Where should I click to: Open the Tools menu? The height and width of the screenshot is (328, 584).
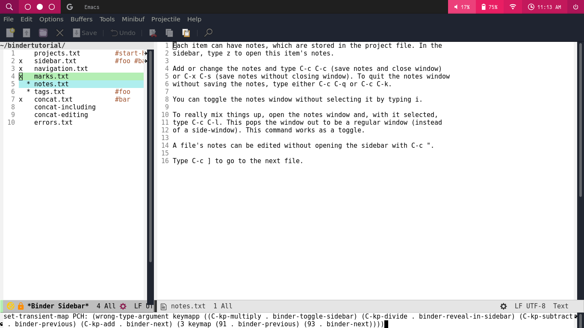(107, 19)
